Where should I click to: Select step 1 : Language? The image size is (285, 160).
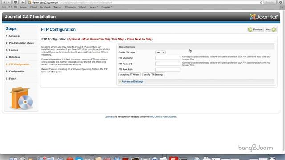pyautogui.click(x=13, y=36)
